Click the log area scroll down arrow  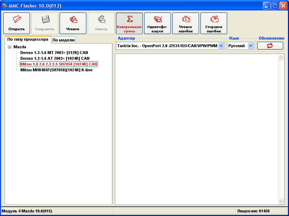click(x=281, y=201)
